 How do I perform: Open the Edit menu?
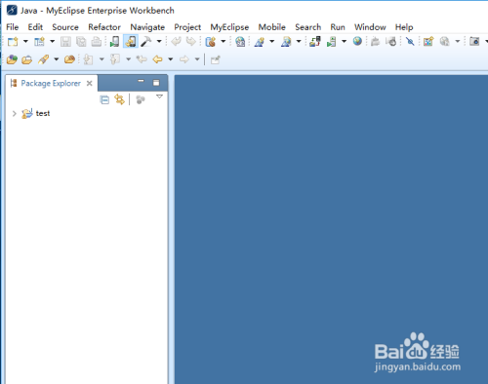35,27
